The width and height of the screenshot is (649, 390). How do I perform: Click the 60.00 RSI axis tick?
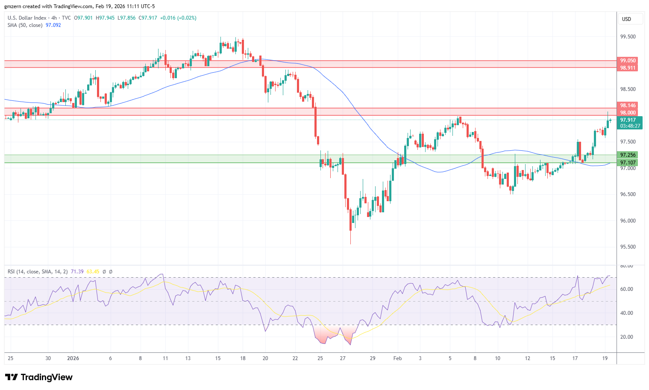(626, 289)
